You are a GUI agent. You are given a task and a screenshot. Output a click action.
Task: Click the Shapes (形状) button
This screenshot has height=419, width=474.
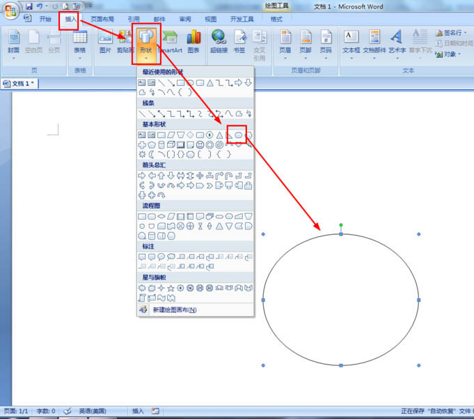(146, 44)
